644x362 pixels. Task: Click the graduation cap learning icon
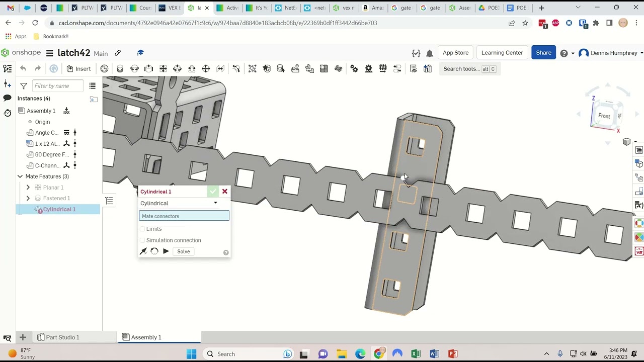click(x=140, y=53)
